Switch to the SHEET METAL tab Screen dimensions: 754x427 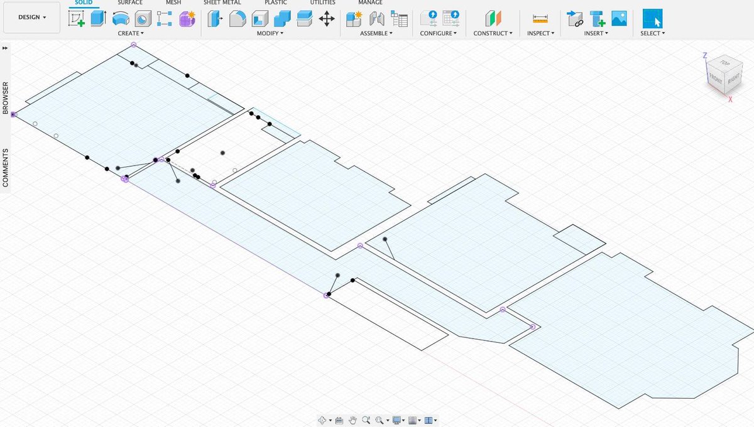tap(222, 3)
